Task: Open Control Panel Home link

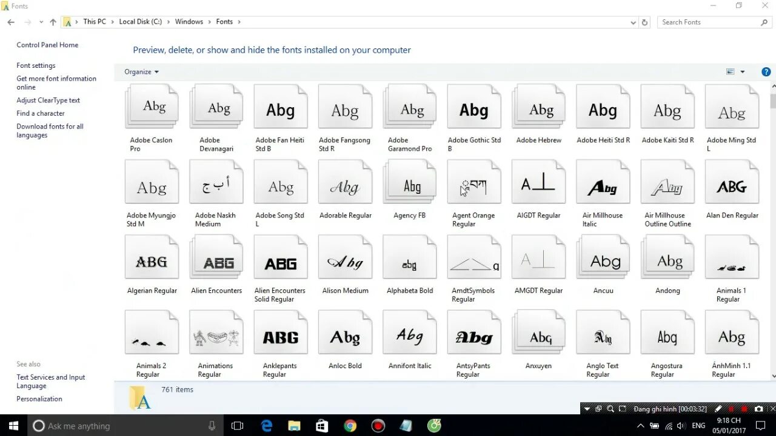Action: point(47,45)
